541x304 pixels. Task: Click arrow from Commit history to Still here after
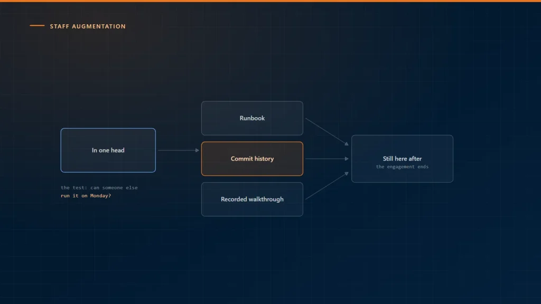pos(327,159)
